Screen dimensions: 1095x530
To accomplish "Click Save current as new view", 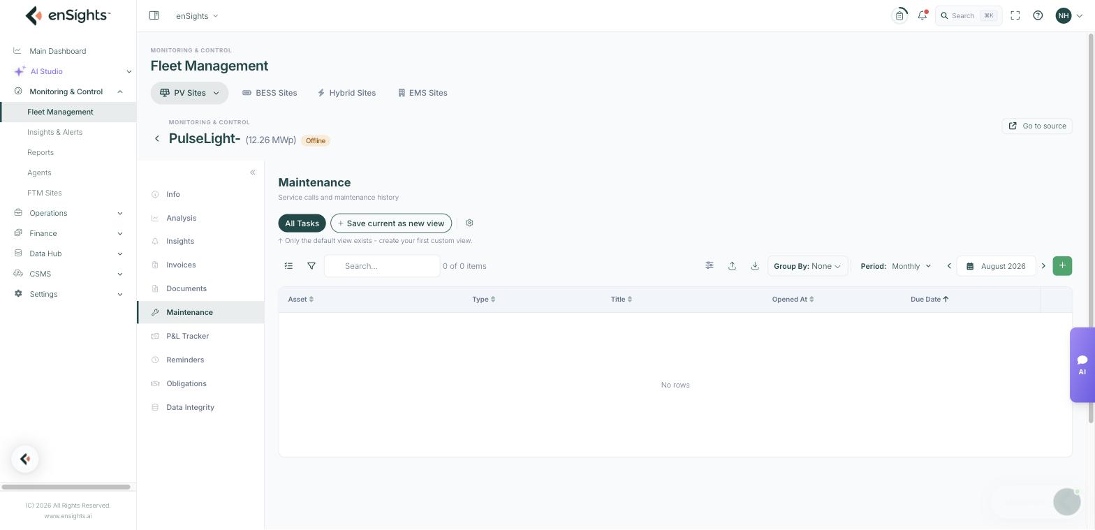I will coord(391,223).
